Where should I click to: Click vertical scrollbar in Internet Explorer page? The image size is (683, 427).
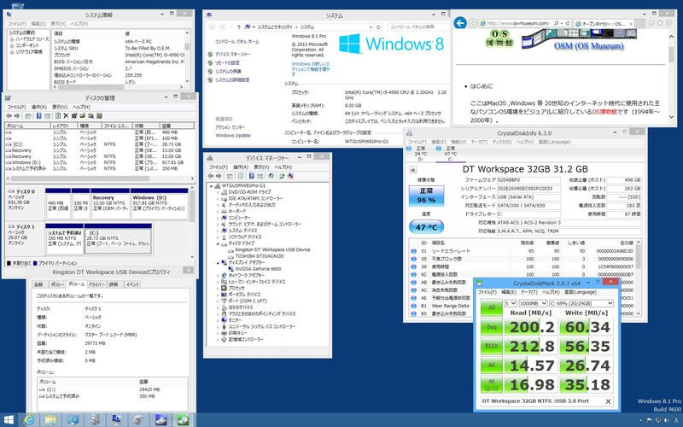(671, 55)
